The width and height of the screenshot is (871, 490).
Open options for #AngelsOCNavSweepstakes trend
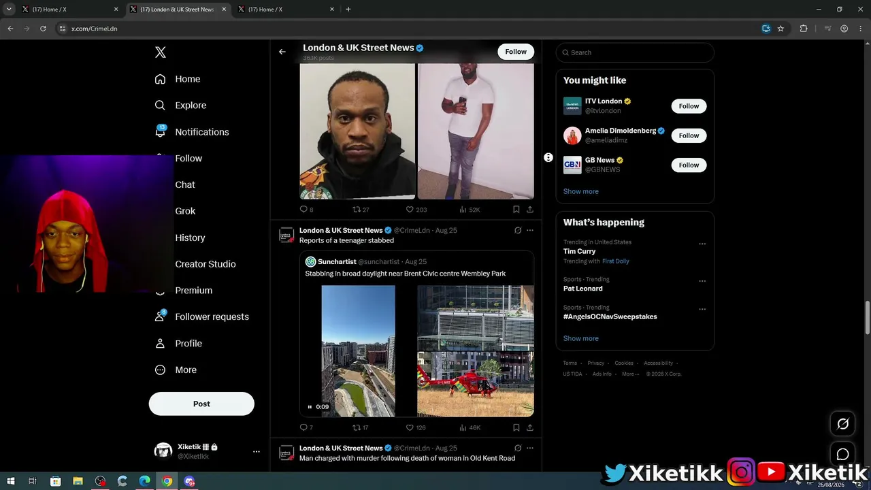coord(702,309)
